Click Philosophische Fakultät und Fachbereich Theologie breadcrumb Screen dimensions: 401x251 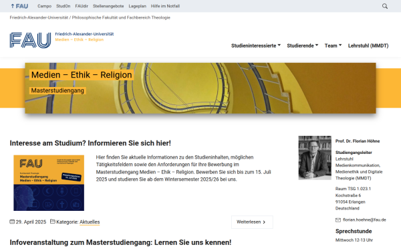click(121, 17)
